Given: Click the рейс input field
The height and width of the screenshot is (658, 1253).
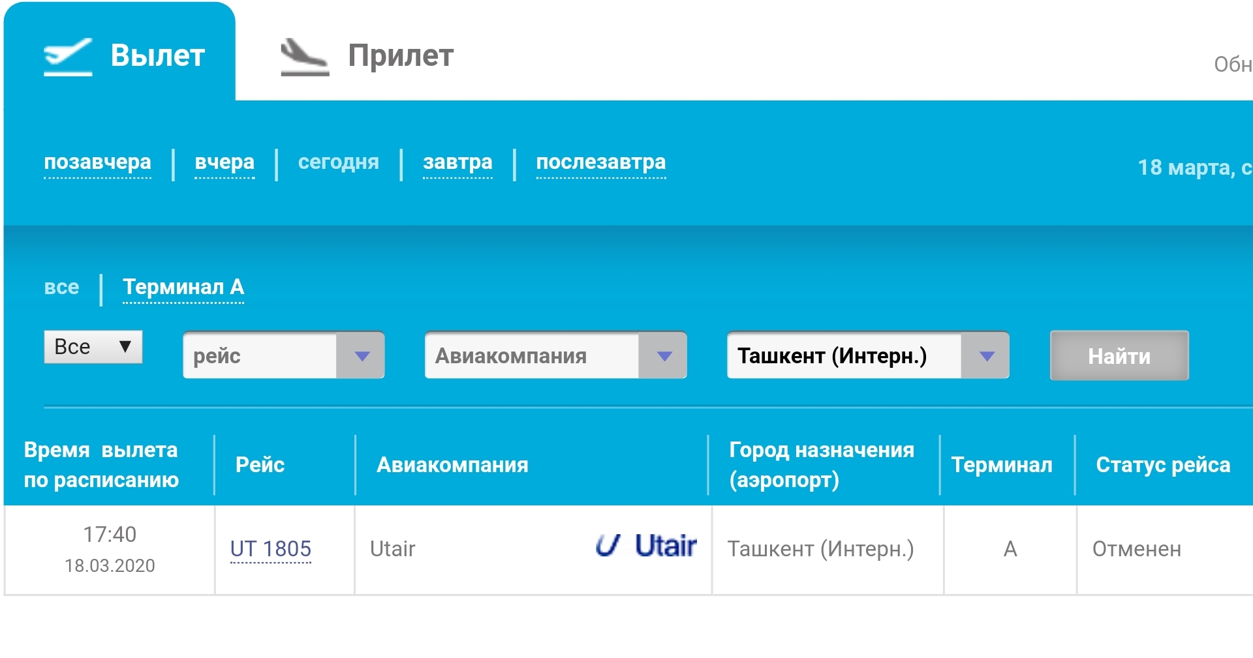Looking at the screenshot, I should click(260, 356).
